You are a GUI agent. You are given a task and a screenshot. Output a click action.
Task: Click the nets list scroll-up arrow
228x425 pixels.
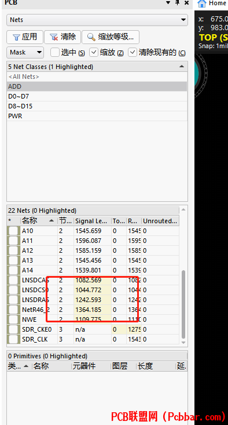click(x=183, y=209)
